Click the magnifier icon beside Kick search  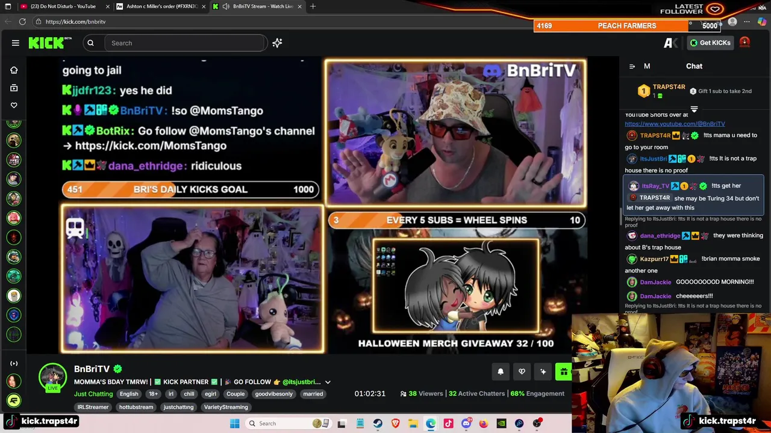pyautogui.click(x=90, y=43)
